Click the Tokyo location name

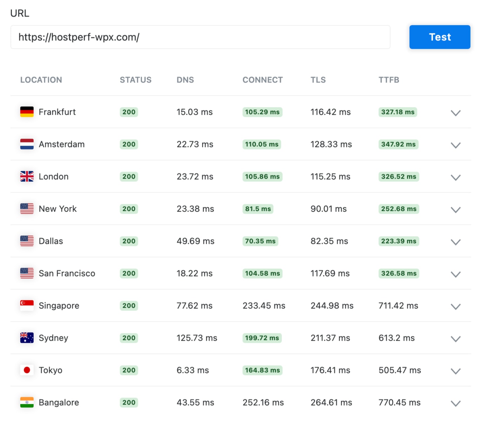pos(50,370)
